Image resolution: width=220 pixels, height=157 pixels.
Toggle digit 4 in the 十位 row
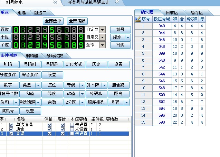(45, 37)
